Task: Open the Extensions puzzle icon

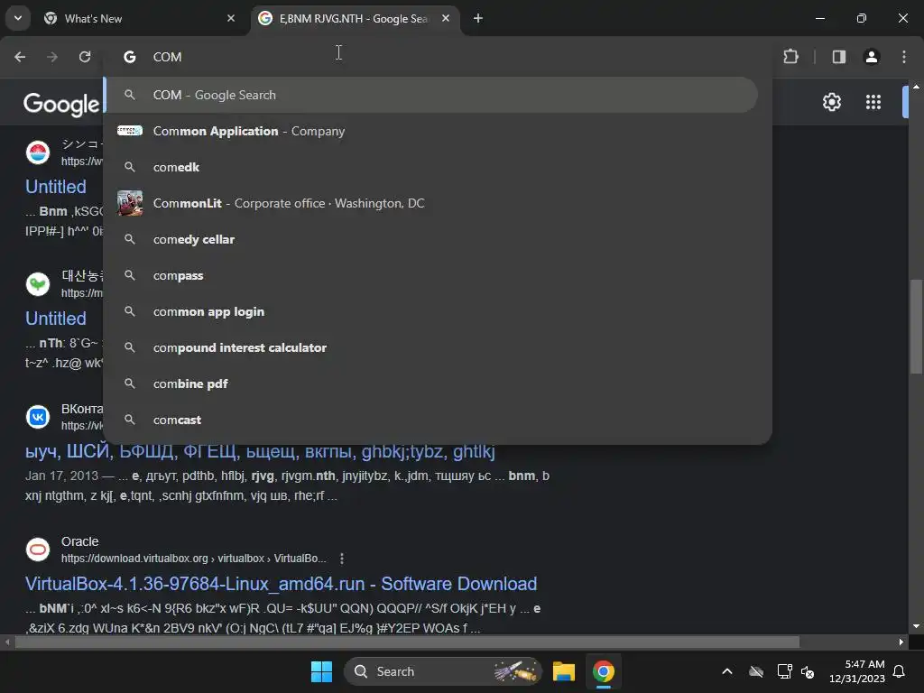Action: [790, 57]
